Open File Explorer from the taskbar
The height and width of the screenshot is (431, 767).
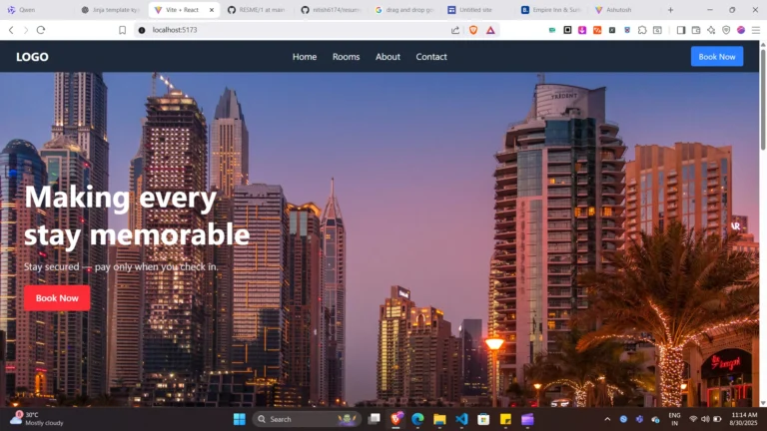coord(439,419)
